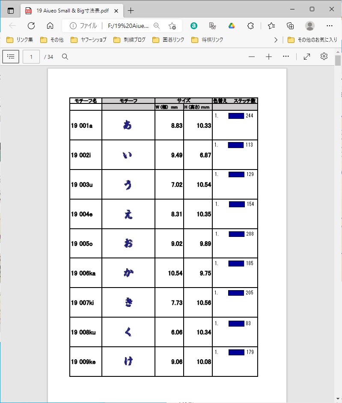Add this page to favorites star

[x=172, y=26]
